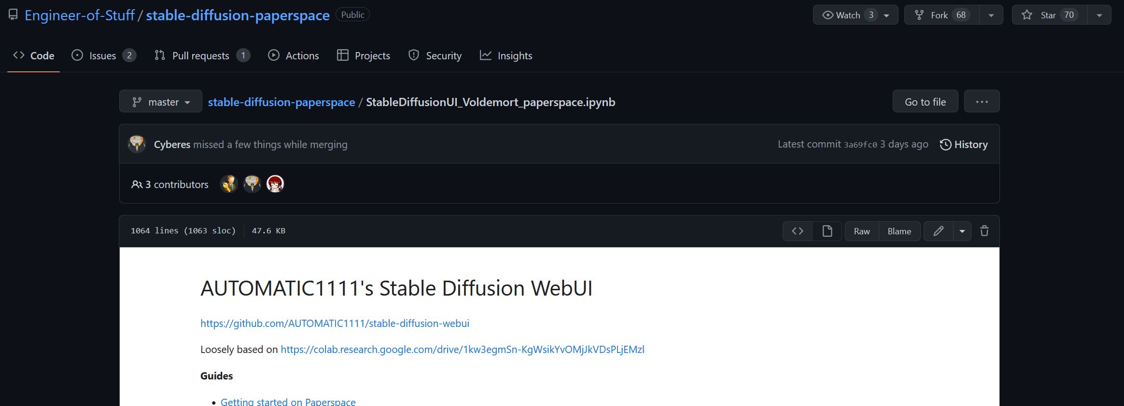View file History

coord(964,144)
